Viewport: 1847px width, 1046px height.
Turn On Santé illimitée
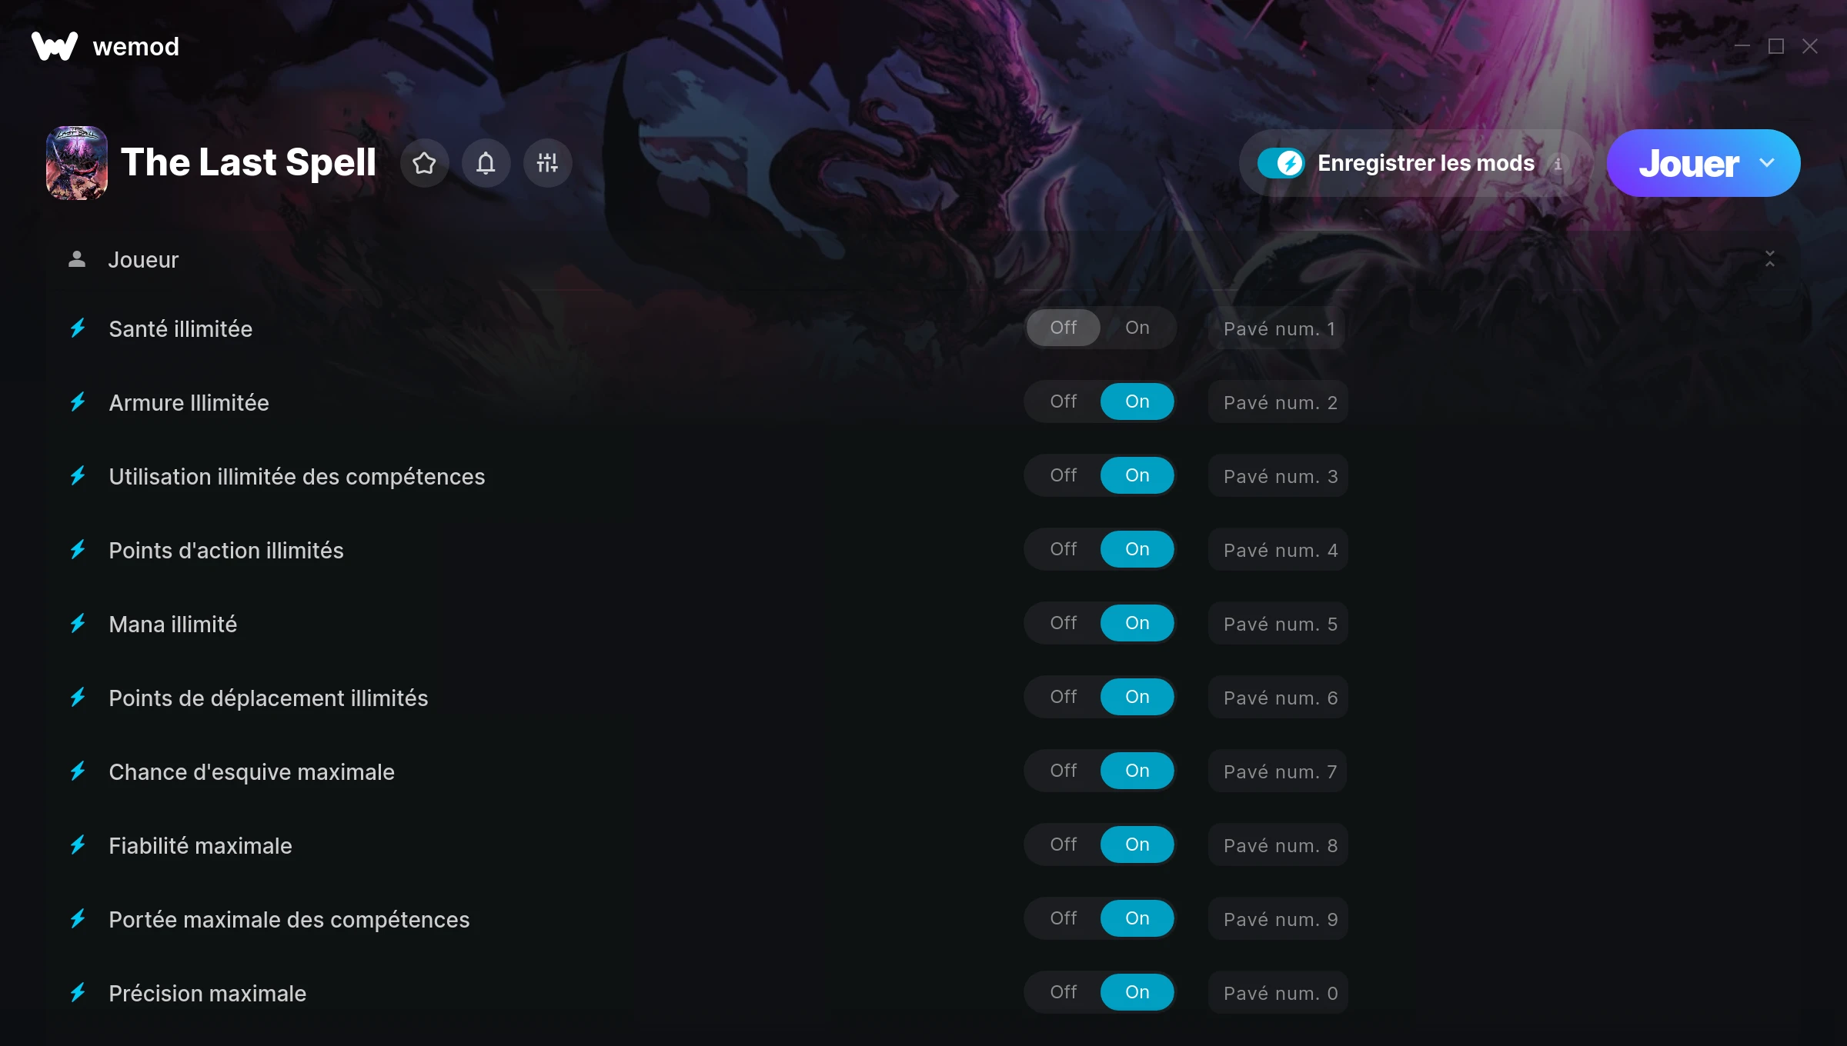pyautogui.click(x=1137, y=328)
